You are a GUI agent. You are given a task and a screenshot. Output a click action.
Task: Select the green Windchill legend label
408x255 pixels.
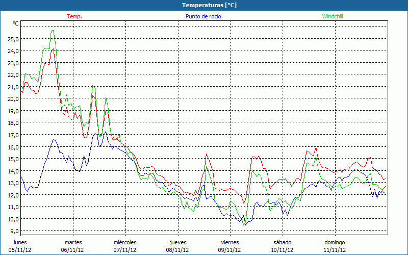(332, 16)
